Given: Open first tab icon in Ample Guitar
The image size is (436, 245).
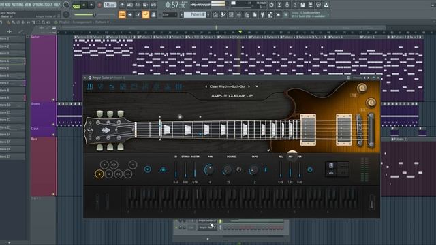Looking at the screenshot, I should [89, 86].
